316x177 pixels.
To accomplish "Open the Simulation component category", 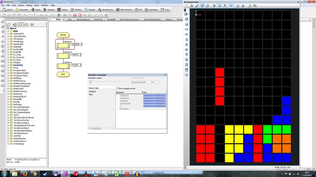I will pyautogui.click(x=151, y=9).
